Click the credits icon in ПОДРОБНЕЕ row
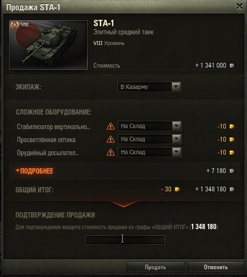 point(232,171)
